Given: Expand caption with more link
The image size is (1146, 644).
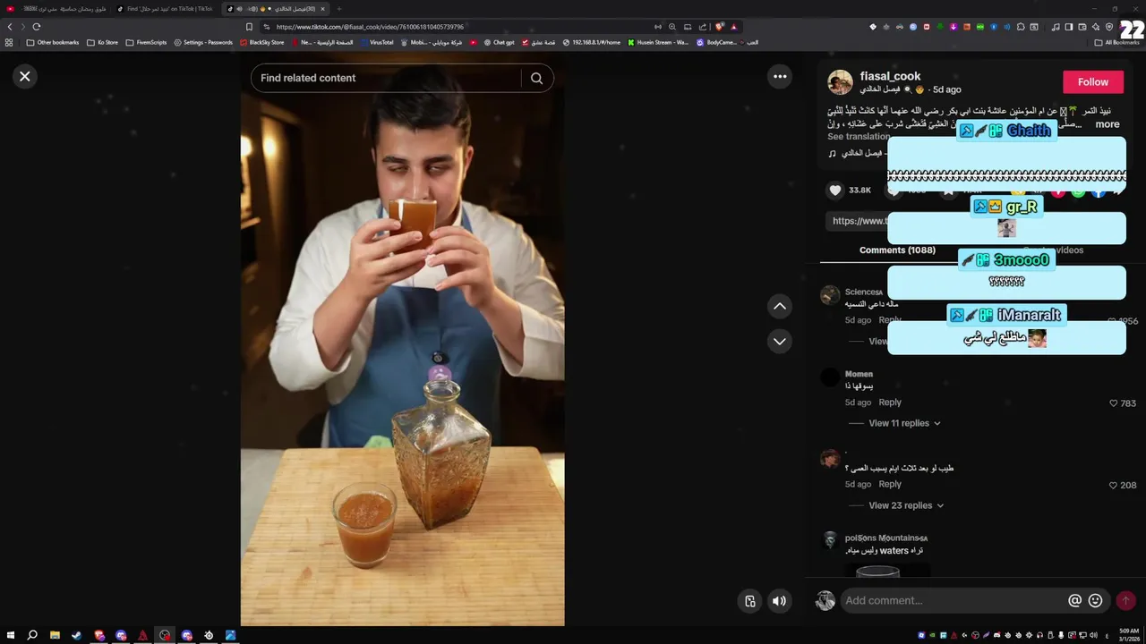Looking at the screenshot, I should (1108, 124).
